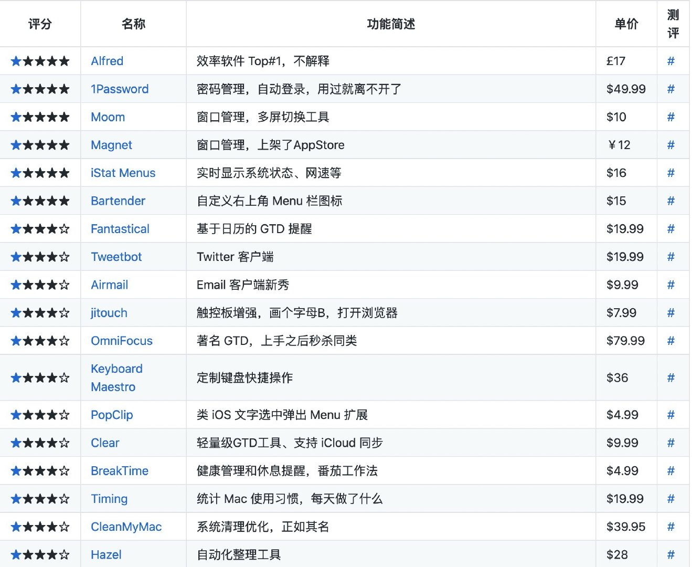The height and width of the screenshot is (567, 692).
Task: Click the star rating in the Hazel row
Action: tap(40, 554)
